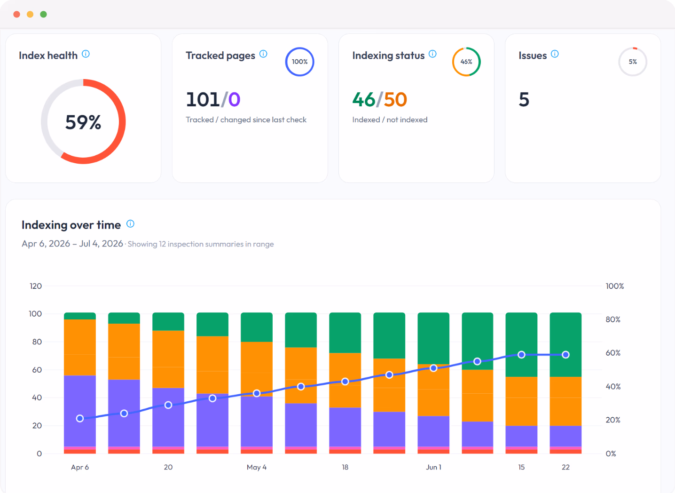
Task: Select "Showing 12 inspection summaries in range" text
Action: [201, 244]
